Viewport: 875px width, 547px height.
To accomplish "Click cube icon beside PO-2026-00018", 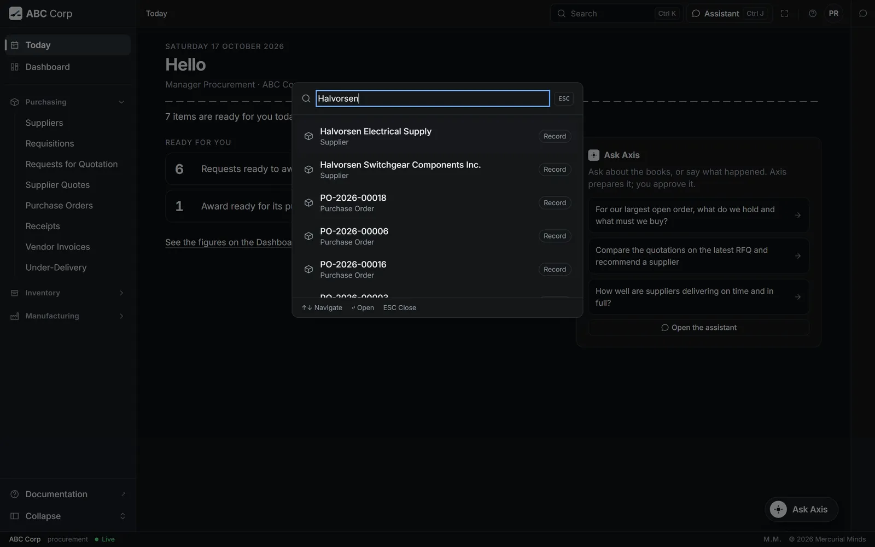I will [x=308, y=202].
